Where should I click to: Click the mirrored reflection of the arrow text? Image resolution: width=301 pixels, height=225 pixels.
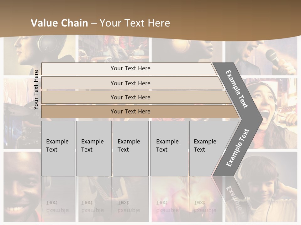coord(234,194)
